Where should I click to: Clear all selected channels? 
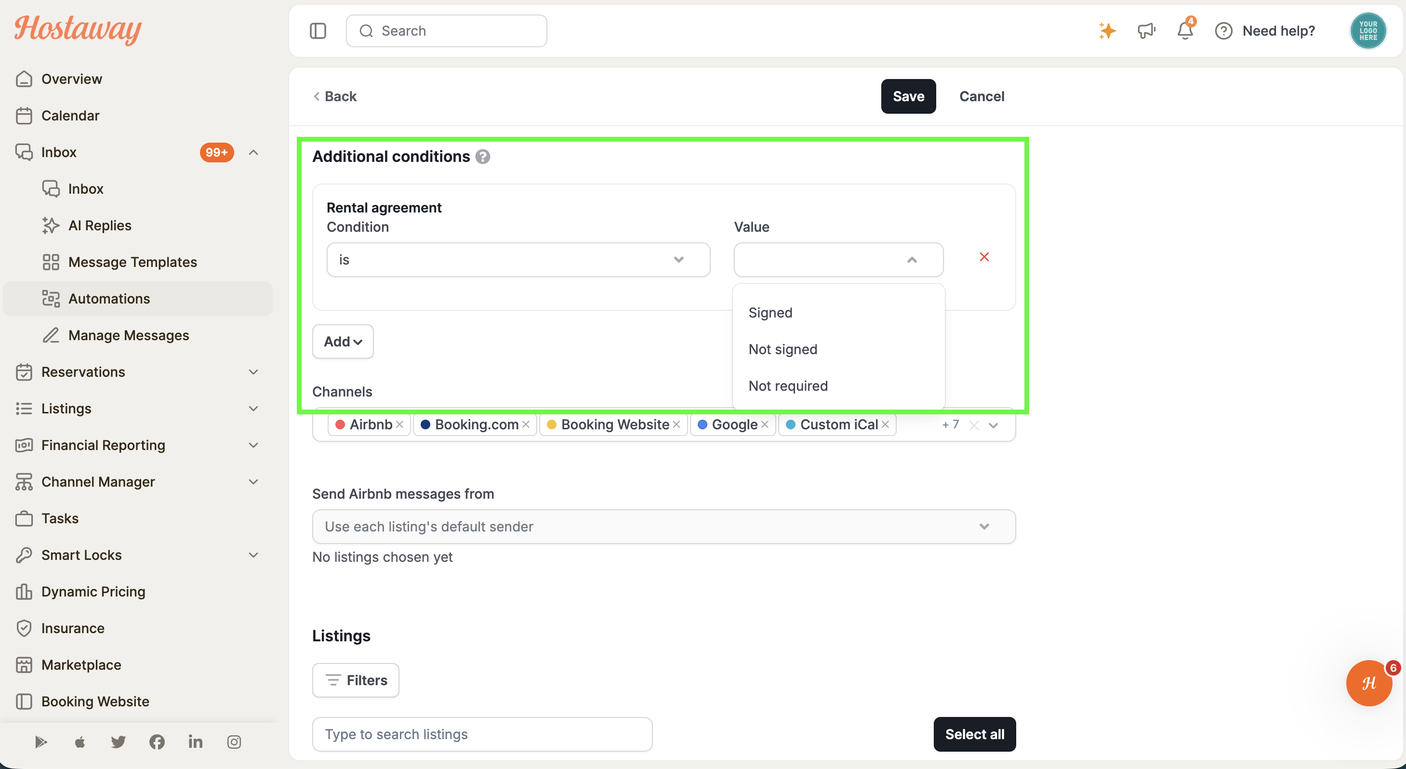coord(974,425)
